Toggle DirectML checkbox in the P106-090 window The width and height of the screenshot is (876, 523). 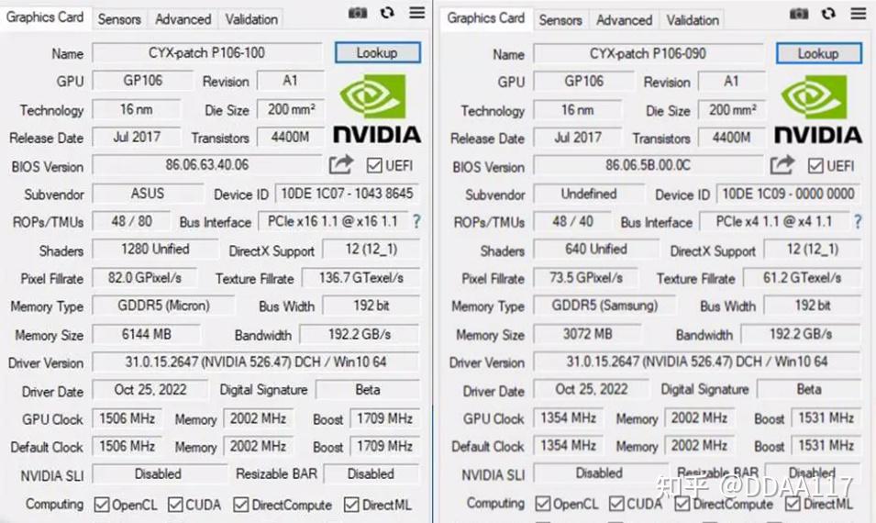pyautogui.click(x=793, y=504)
